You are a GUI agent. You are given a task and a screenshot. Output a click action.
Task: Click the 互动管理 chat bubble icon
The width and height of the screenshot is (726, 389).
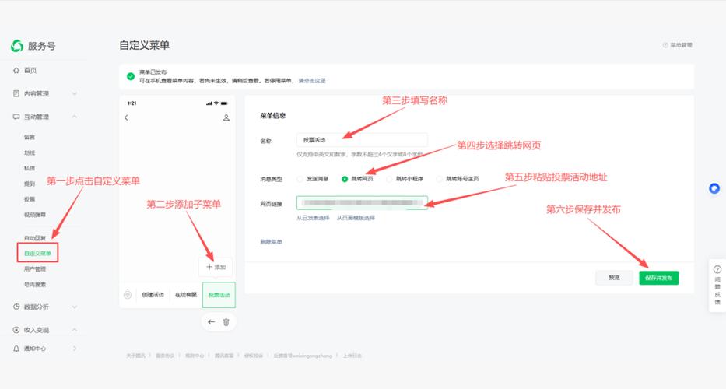pyautogui.click(x=16, y=117)
